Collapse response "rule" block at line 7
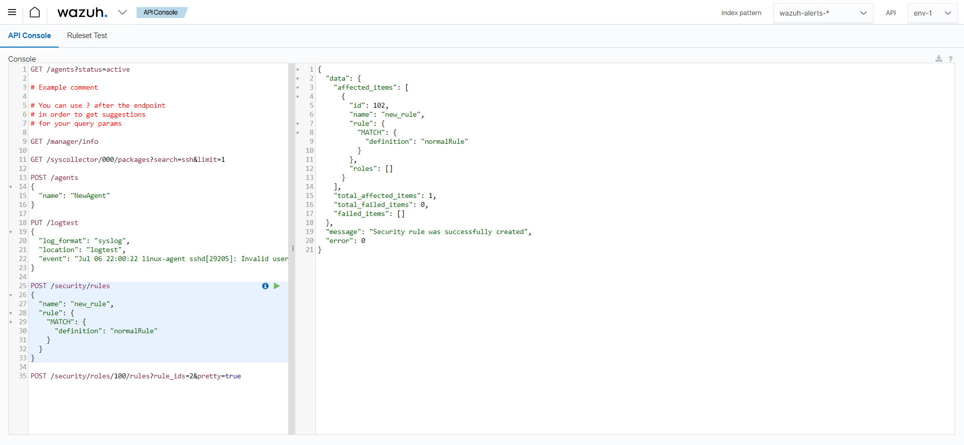 click(x=298, y=124)
